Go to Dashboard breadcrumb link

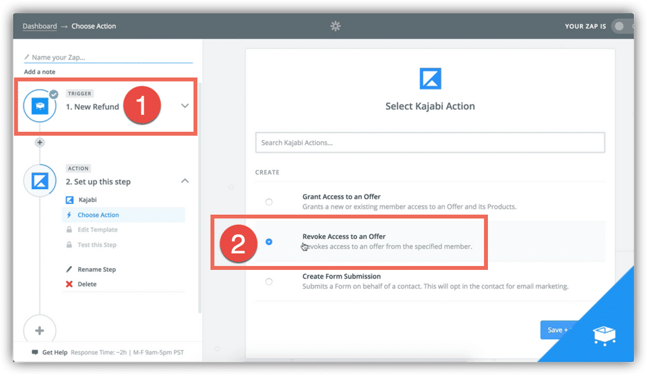pyautogui.click(x=40, y=26)
